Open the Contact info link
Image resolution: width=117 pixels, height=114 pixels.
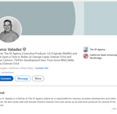[x=42, y=68]
